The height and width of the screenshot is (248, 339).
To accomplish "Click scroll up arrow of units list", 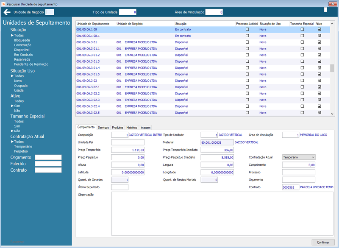I will point(332,24).
